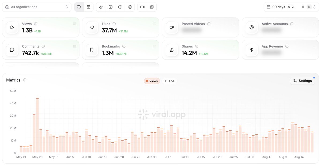Click the Active Accounts at-sign icon
This screenshot has height=167, width=321.
pyautogui.click(x=252, y=27)
